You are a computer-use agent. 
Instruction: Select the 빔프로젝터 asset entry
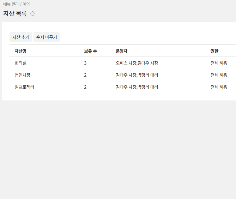pos(24,87)
